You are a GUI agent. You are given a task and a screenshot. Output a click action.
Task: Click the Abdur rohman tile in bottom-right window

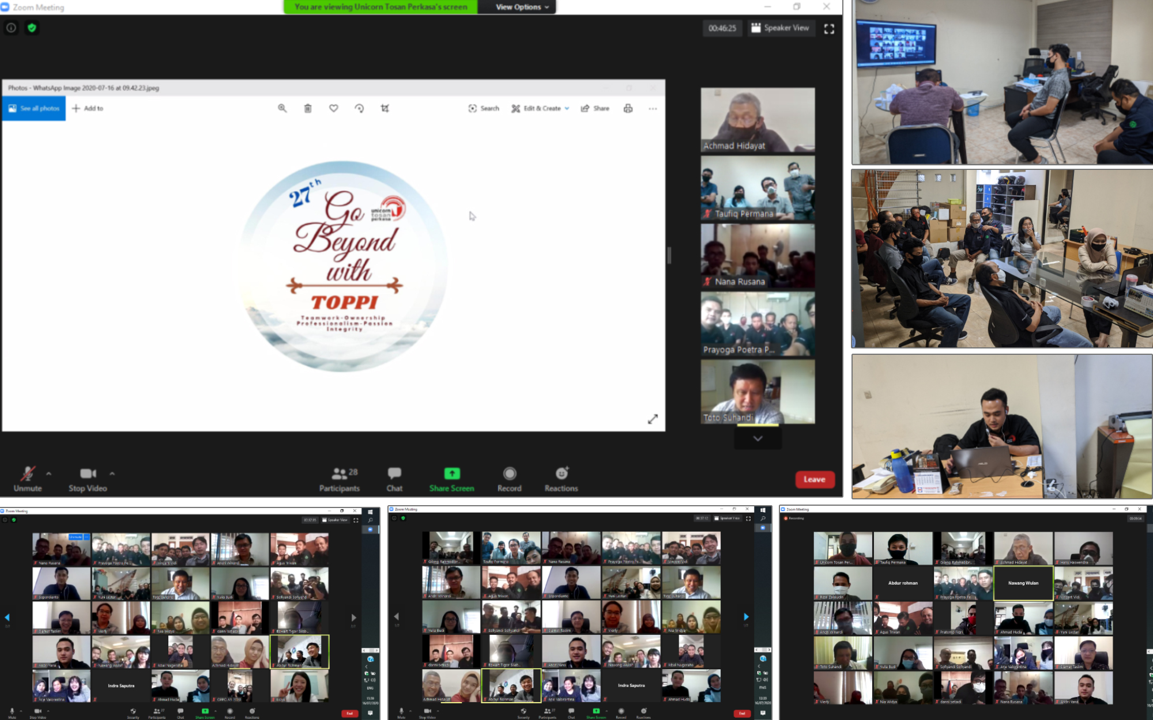902,583
